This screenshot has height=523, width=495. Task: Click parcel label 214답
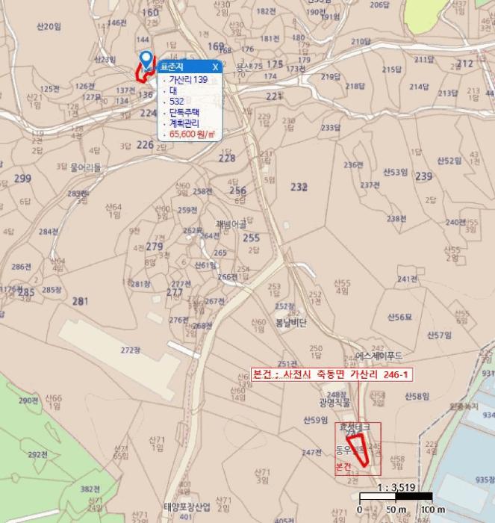click(419, 87)
